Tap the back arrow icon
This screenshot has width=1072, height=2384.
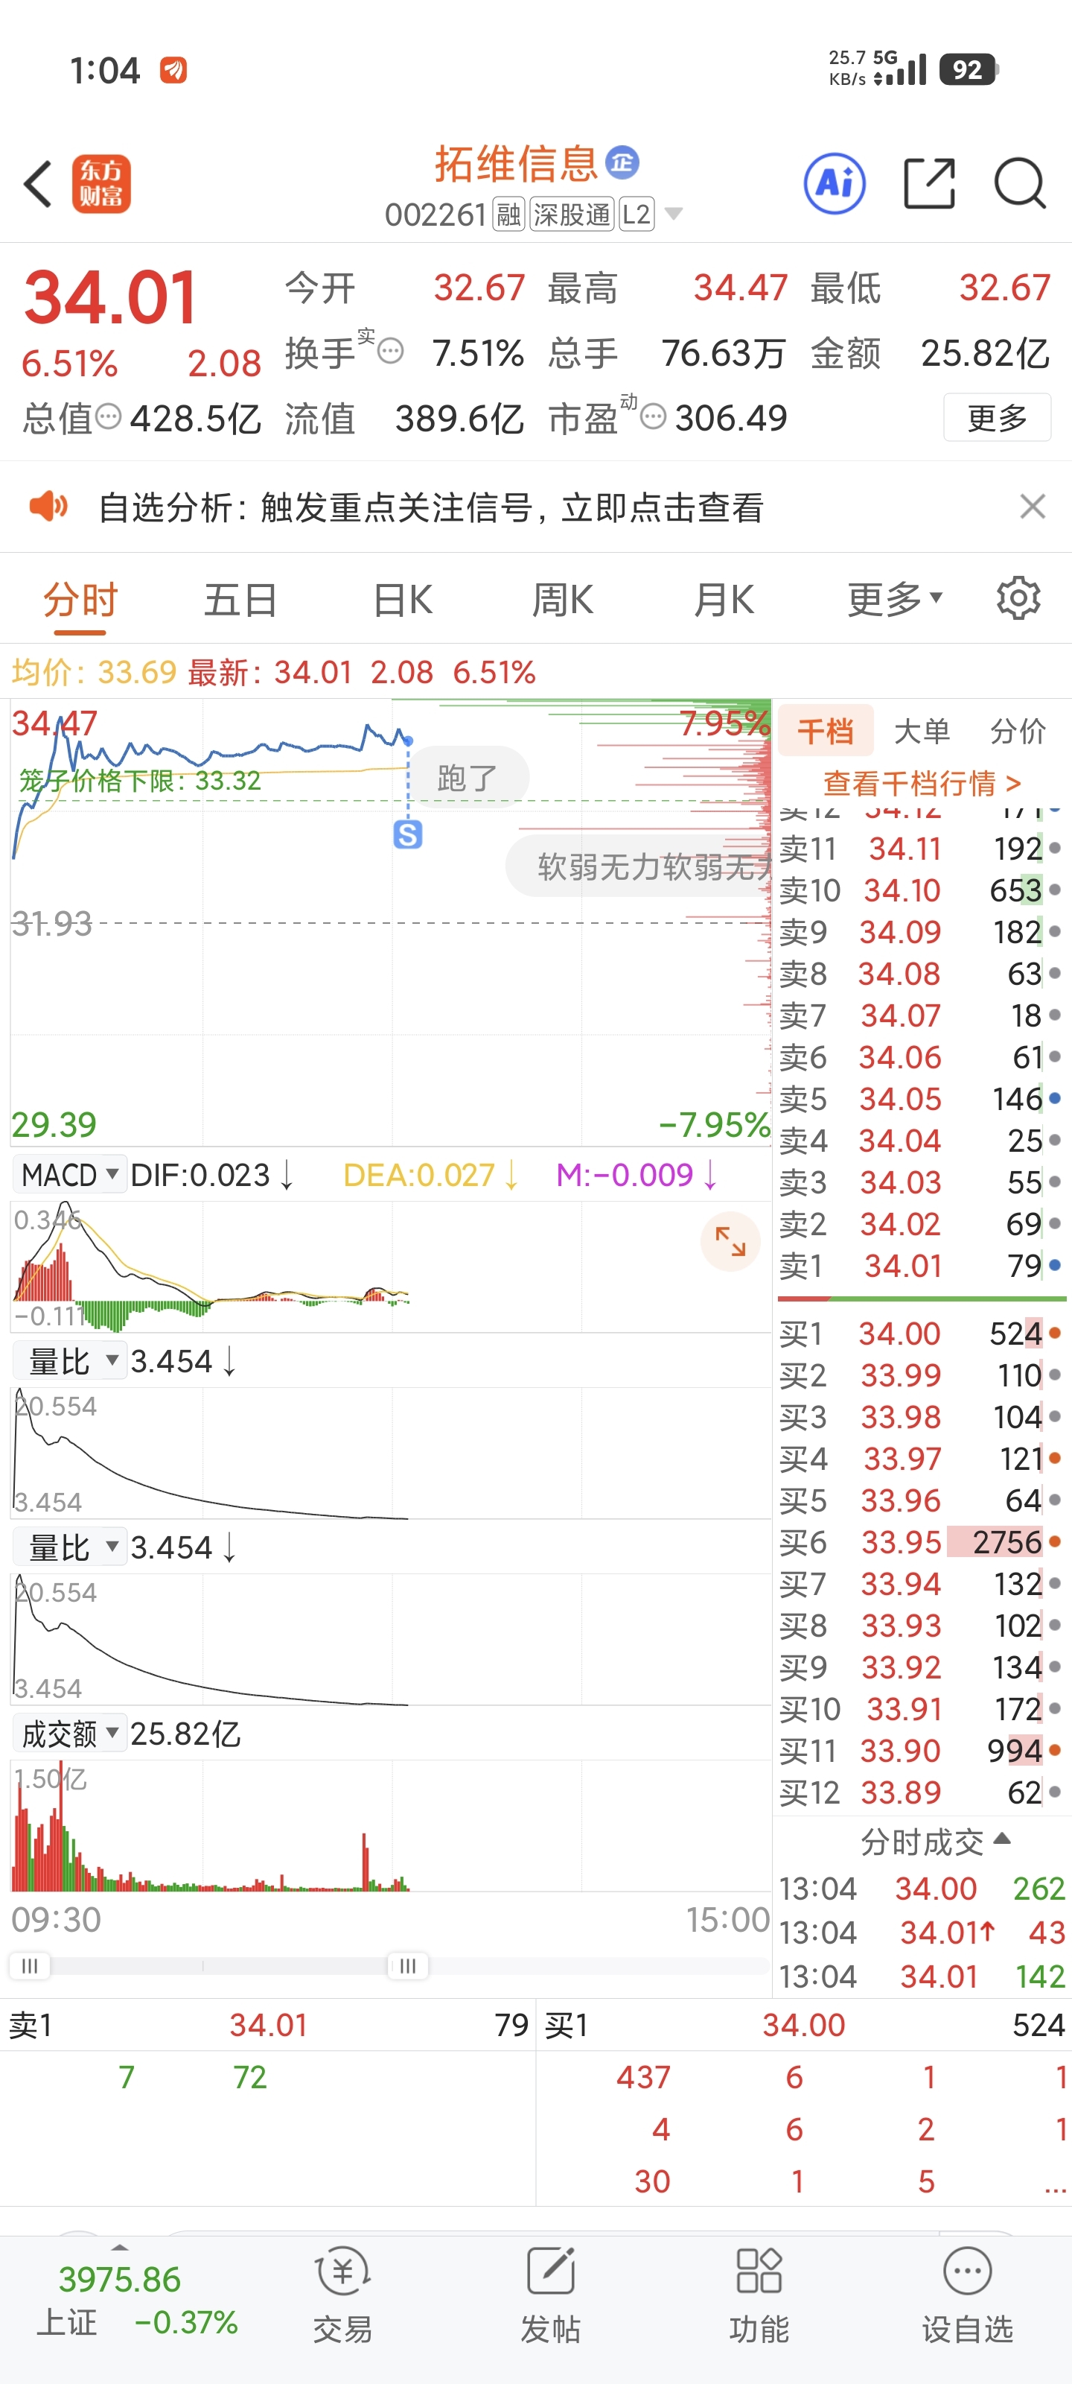coord(37,183)
